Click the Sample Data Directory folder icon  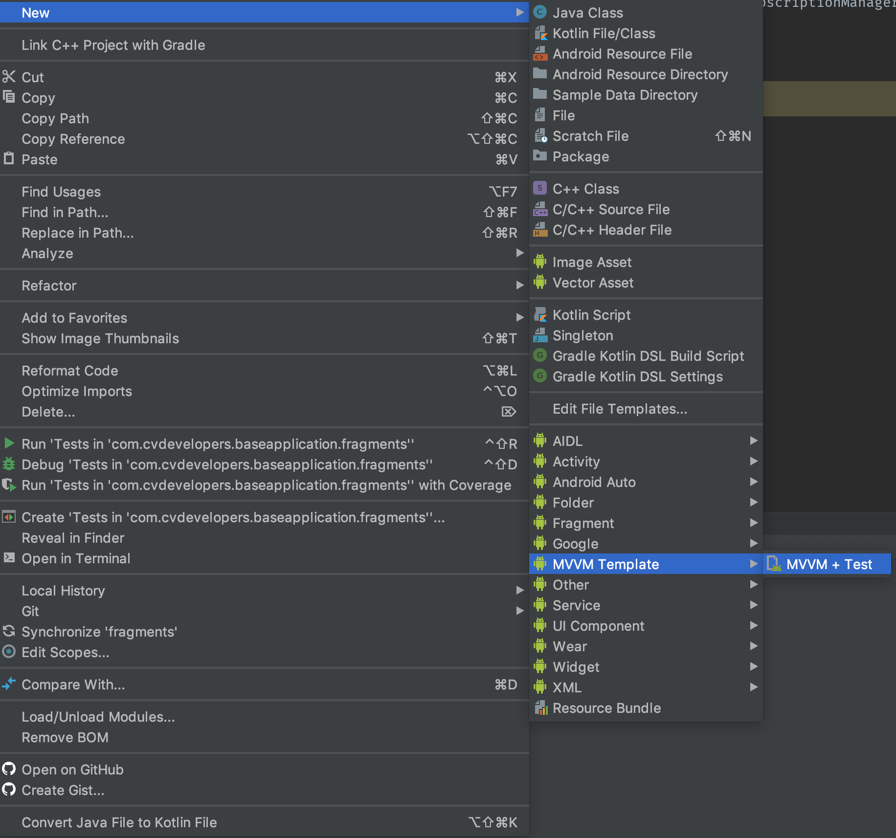540,94
